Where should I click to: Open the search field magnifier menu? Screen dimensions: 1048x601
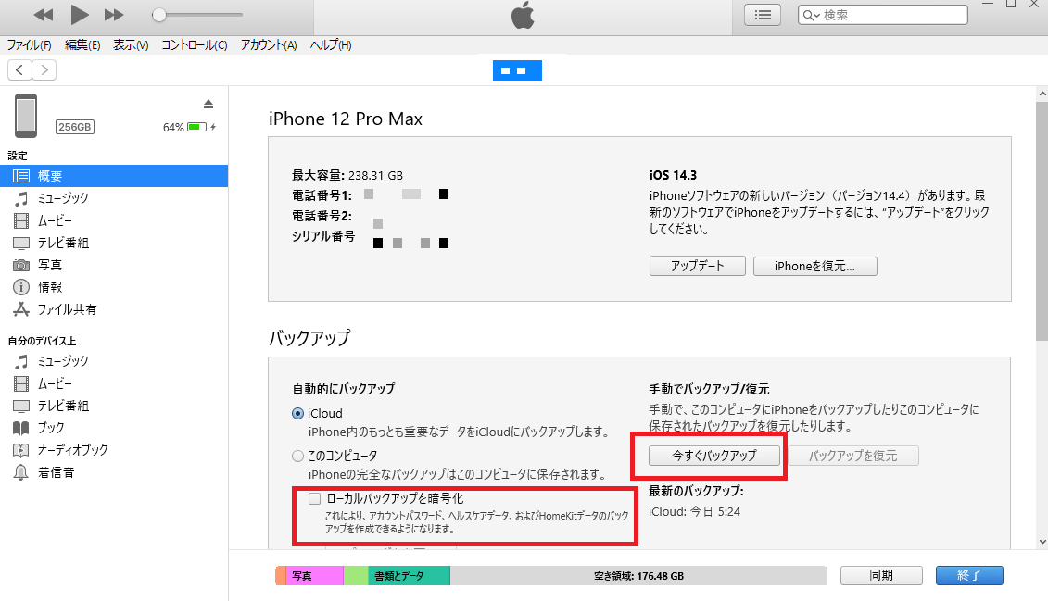(810, 15)
